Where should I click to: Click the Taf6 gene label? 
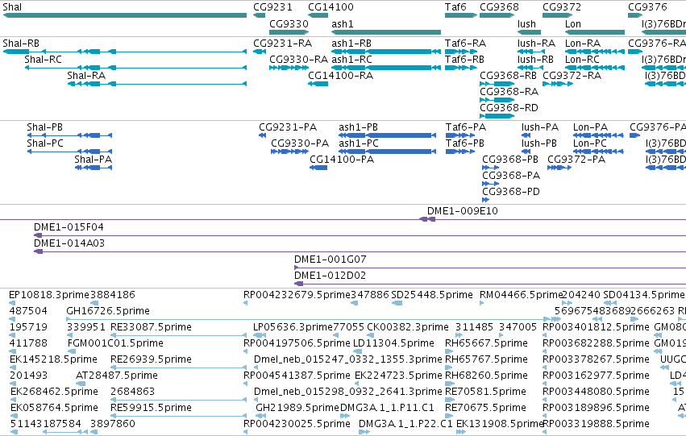point(455,7)
